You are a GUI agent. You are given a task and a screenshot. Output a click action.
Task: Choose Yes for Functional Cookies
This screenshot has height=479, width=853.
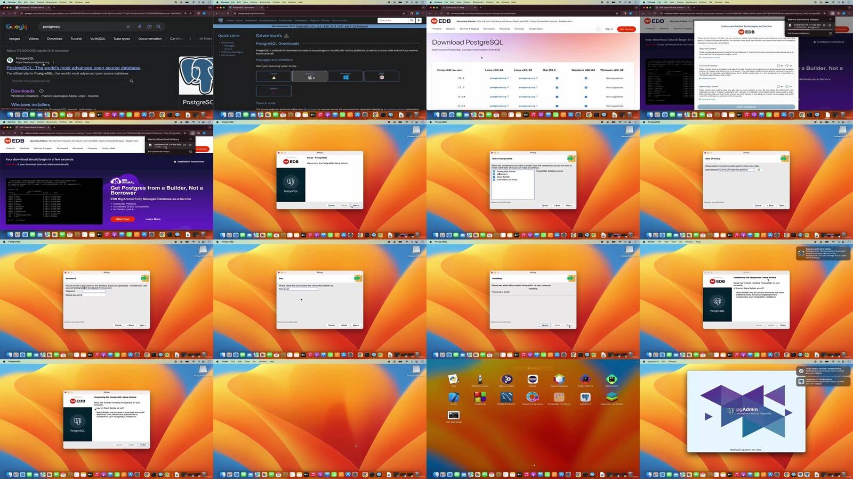[x=787, y=65]
